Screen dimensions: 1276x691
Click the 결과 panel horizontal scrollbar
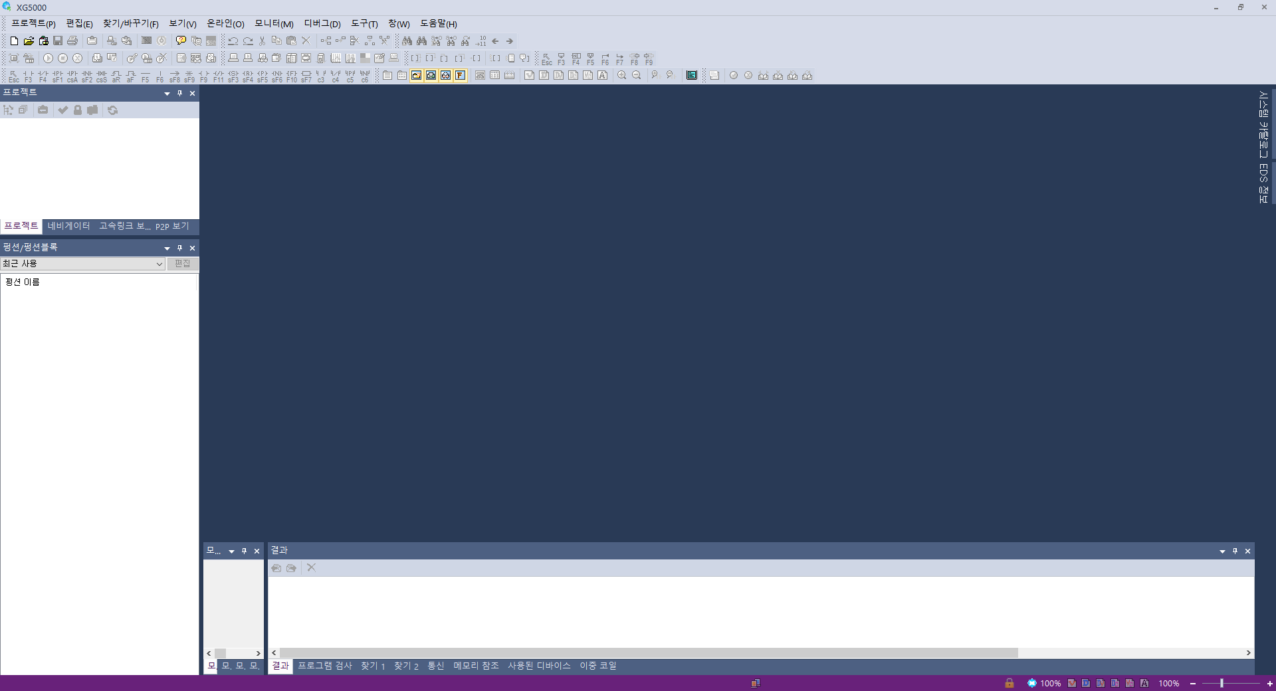pos(649,653)
